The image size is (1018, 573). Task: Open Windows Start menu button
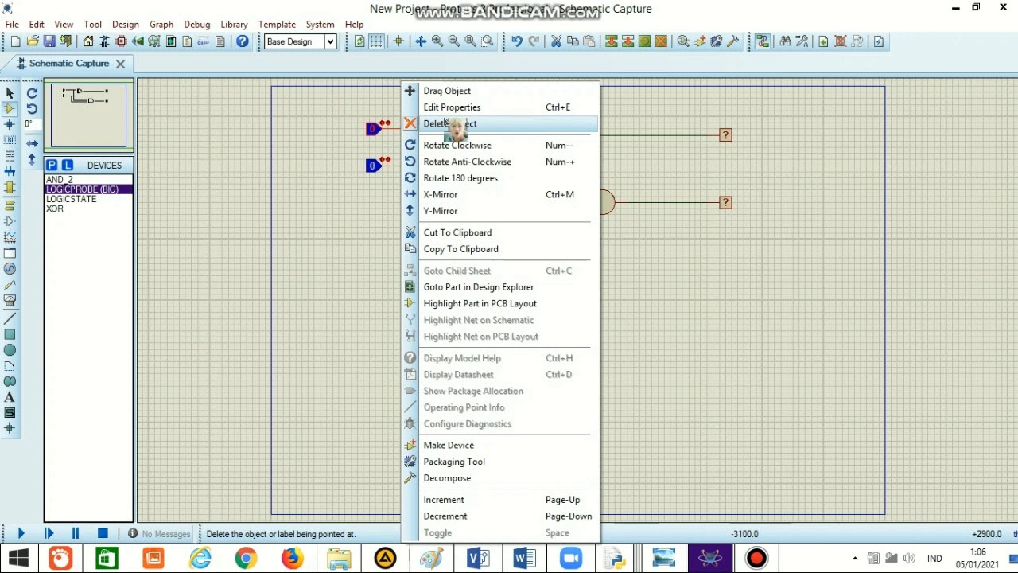[x=19, y=559]
